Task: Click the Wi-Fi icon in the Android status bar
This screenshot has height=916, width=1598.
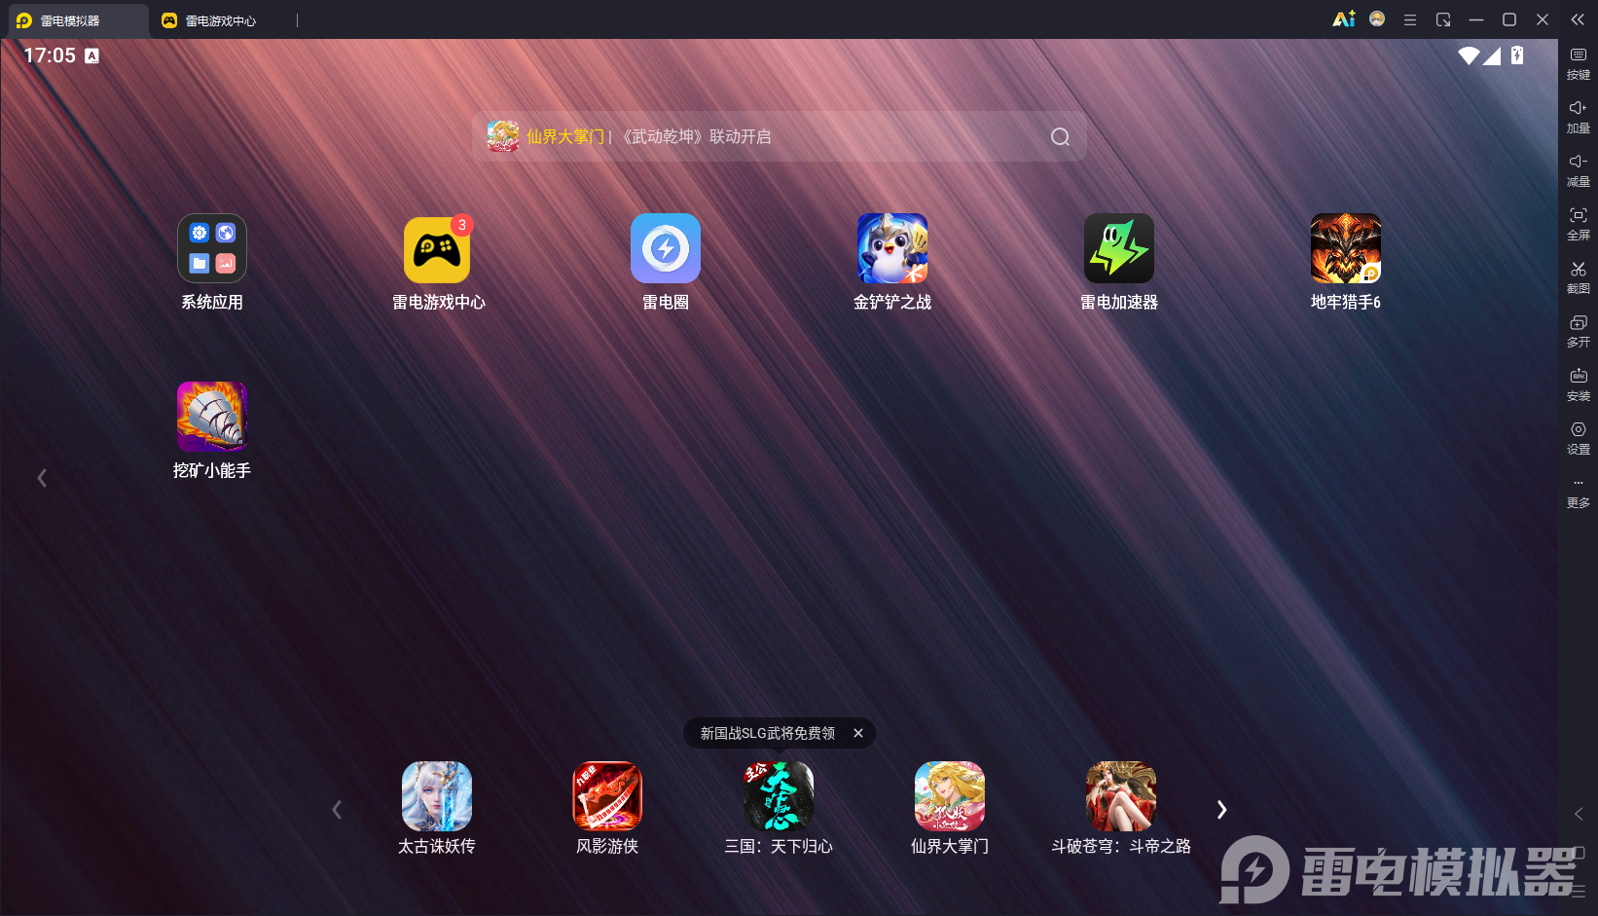Action: [x=1469, y=55]
